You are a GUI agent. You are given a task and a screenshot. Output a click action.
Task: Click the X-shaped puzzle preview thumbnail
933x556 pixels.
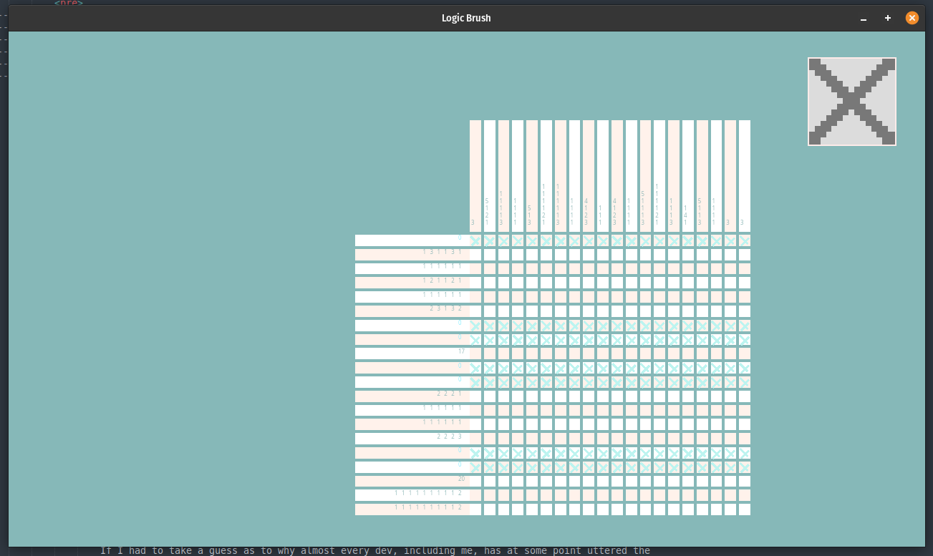point(851,102)
